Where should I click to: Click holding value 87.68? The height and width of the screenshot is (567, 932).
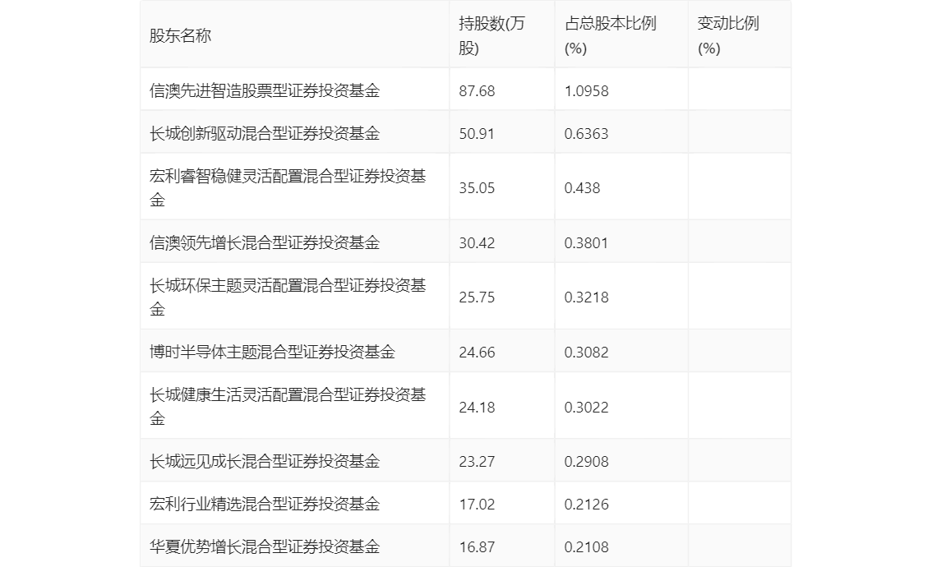477,91
